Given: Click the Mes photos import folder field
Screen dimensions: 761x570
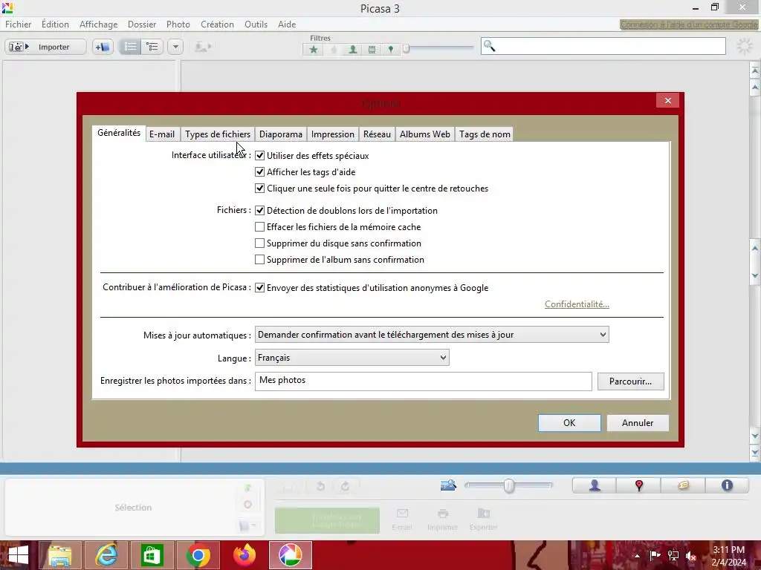Looking at the screenshot, I should point(423,381).
